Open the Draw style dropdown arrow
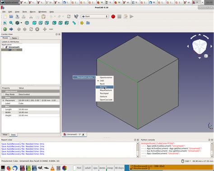 point(21,23)
